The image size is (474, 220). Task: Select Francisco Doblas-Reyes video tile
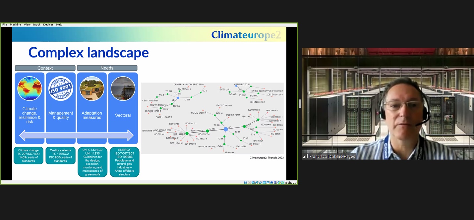387,104
